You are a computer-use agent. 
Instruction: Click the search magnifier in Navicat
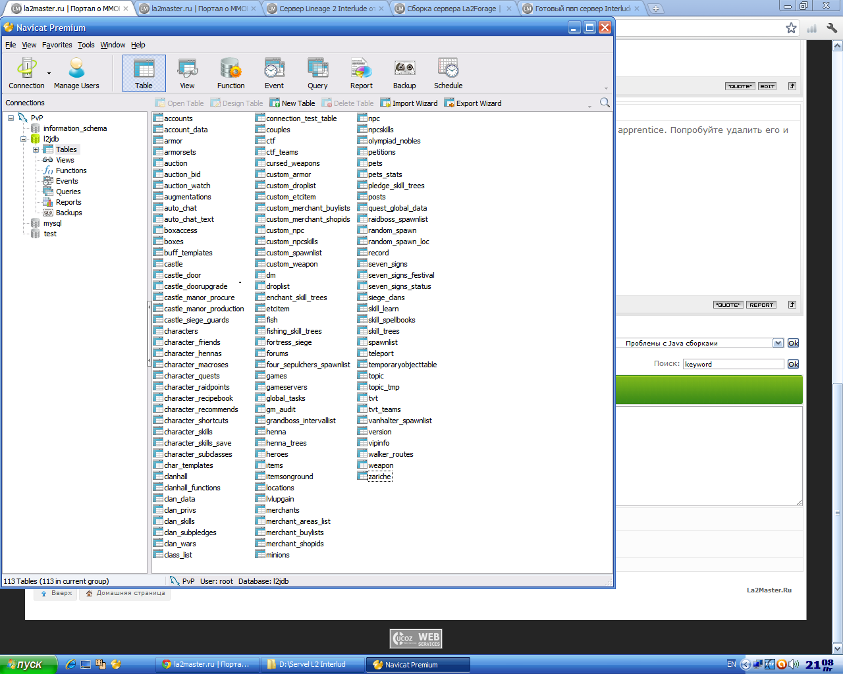coord(605,103)
